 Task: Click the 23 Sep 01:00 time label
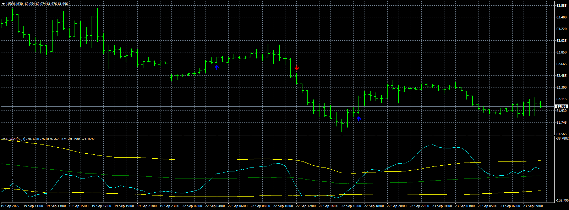pos(442,206)
